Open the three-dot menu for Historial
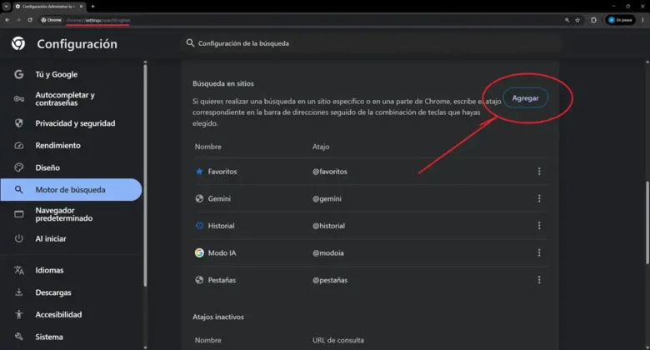 pyautogui.click(x=539, y=226)
